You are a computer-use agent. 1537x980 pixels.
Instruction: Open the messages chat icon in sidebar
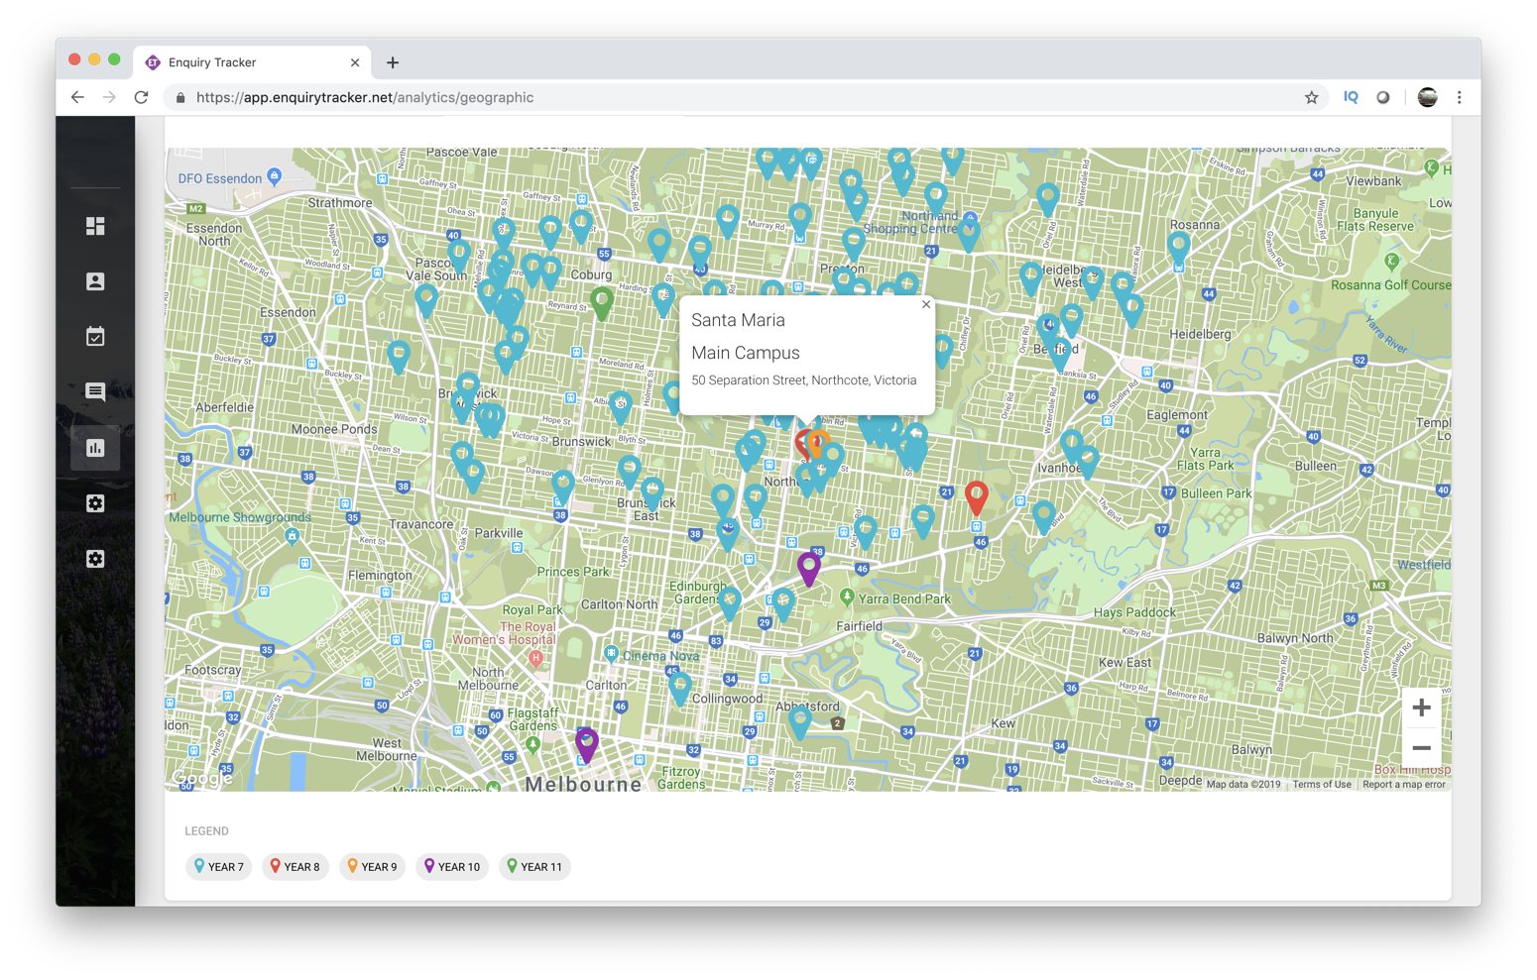(95, 392)
